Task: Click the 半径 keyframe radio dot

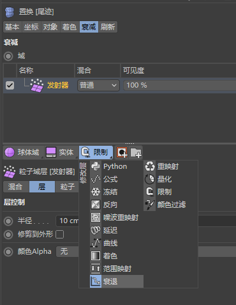Action: (8, 221)
